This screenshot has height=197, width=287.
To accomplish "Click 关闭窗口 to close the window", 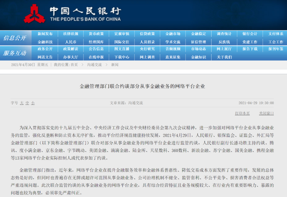I will coord(266,113).
